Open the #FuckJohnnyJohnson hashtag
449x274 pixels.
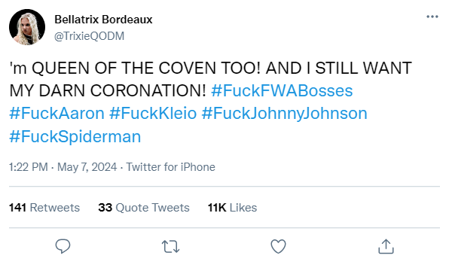(x=284, y=113)
